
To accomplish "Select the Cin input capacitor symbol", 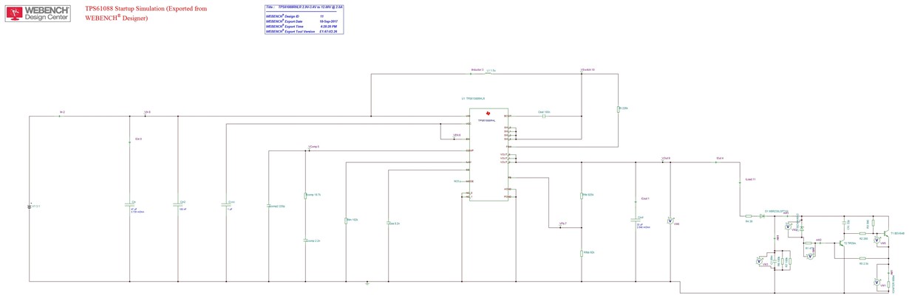I will (129, 204).
